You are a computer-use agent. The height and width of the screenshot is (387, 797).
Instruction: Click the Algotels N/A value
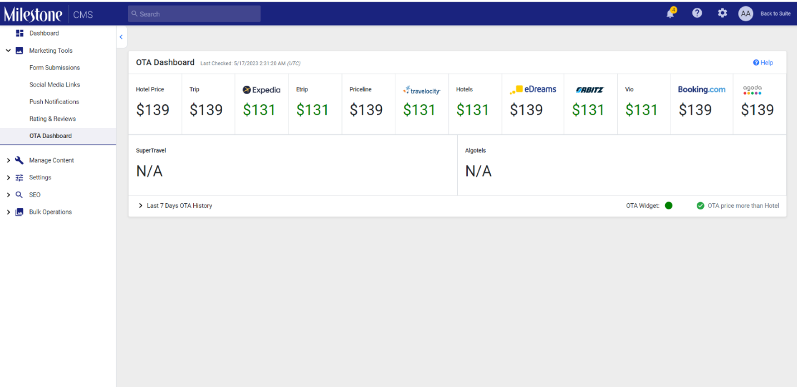478,172
